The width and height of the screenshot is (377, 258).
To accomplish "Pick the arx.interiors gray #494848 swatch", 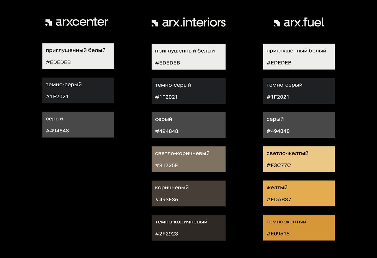I will [x=188, y=125].
